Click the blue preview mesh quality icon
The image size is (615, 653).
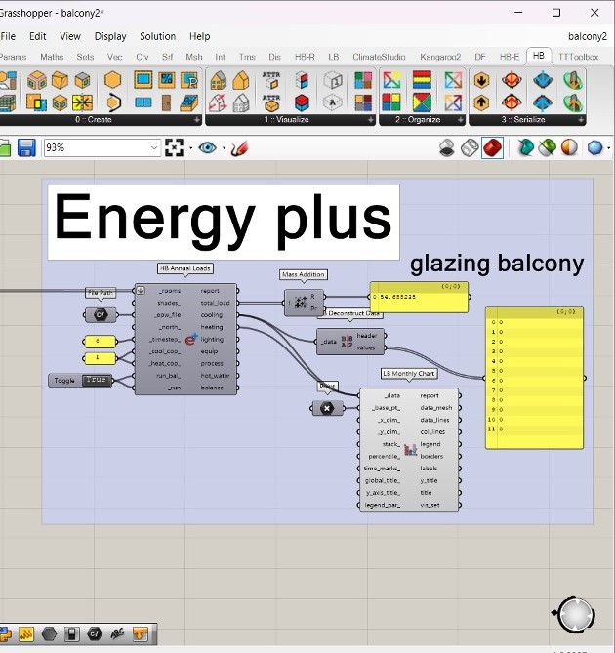(x=595, y=147)
